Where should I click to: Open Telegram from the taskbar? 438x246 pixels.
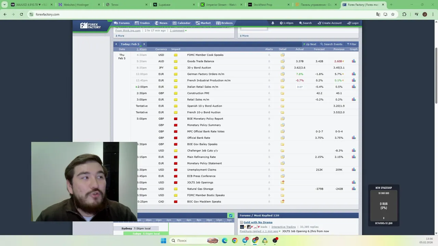[x=245, y=241]
